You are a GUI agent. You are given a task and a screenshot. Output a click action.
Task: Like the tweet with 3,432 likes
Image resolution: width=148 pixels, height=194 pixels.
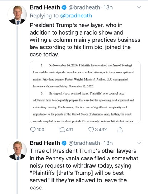[x=91, y=129]
